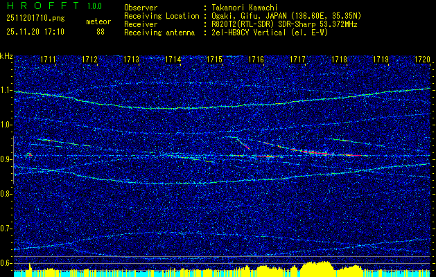Image resolution: width=436 pixels, height=277 pixels.
Task: Click the 1720 time marker
Action: click(422, 60)
